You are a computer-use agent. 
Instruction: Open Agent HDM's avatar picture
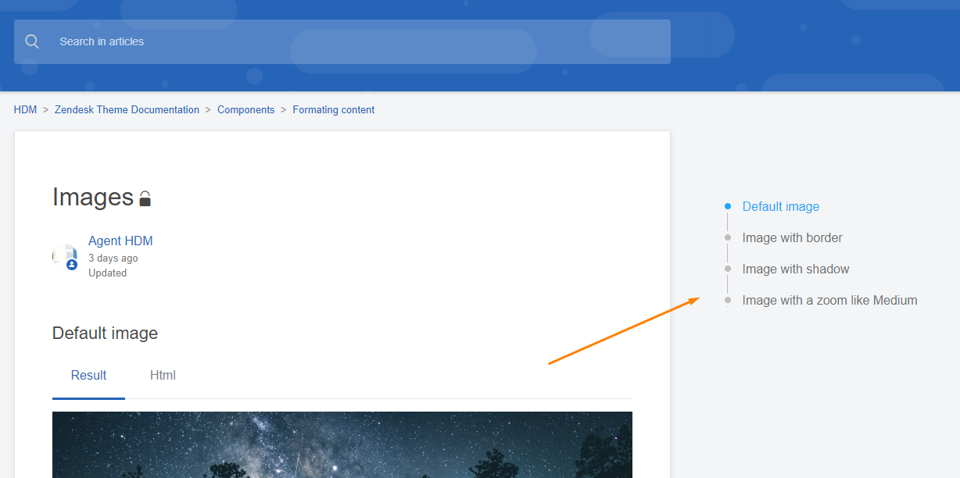[65, 256]
